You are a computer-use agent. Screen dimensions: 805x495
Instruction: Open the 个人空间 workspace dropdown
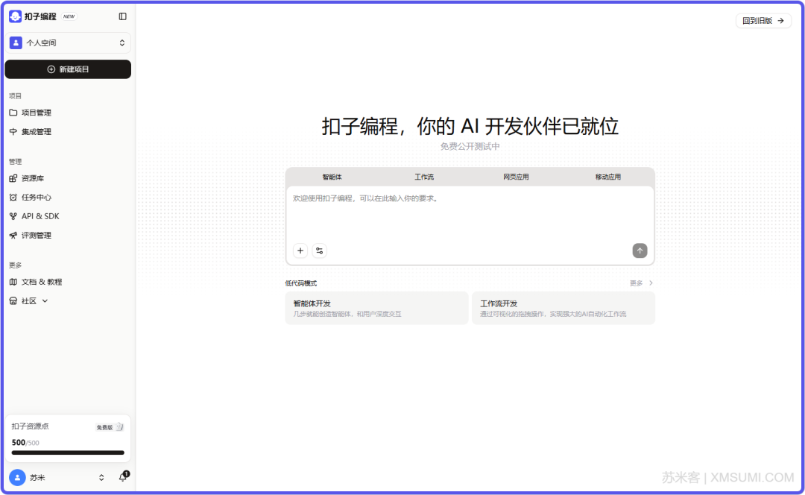tap(68, 42)
